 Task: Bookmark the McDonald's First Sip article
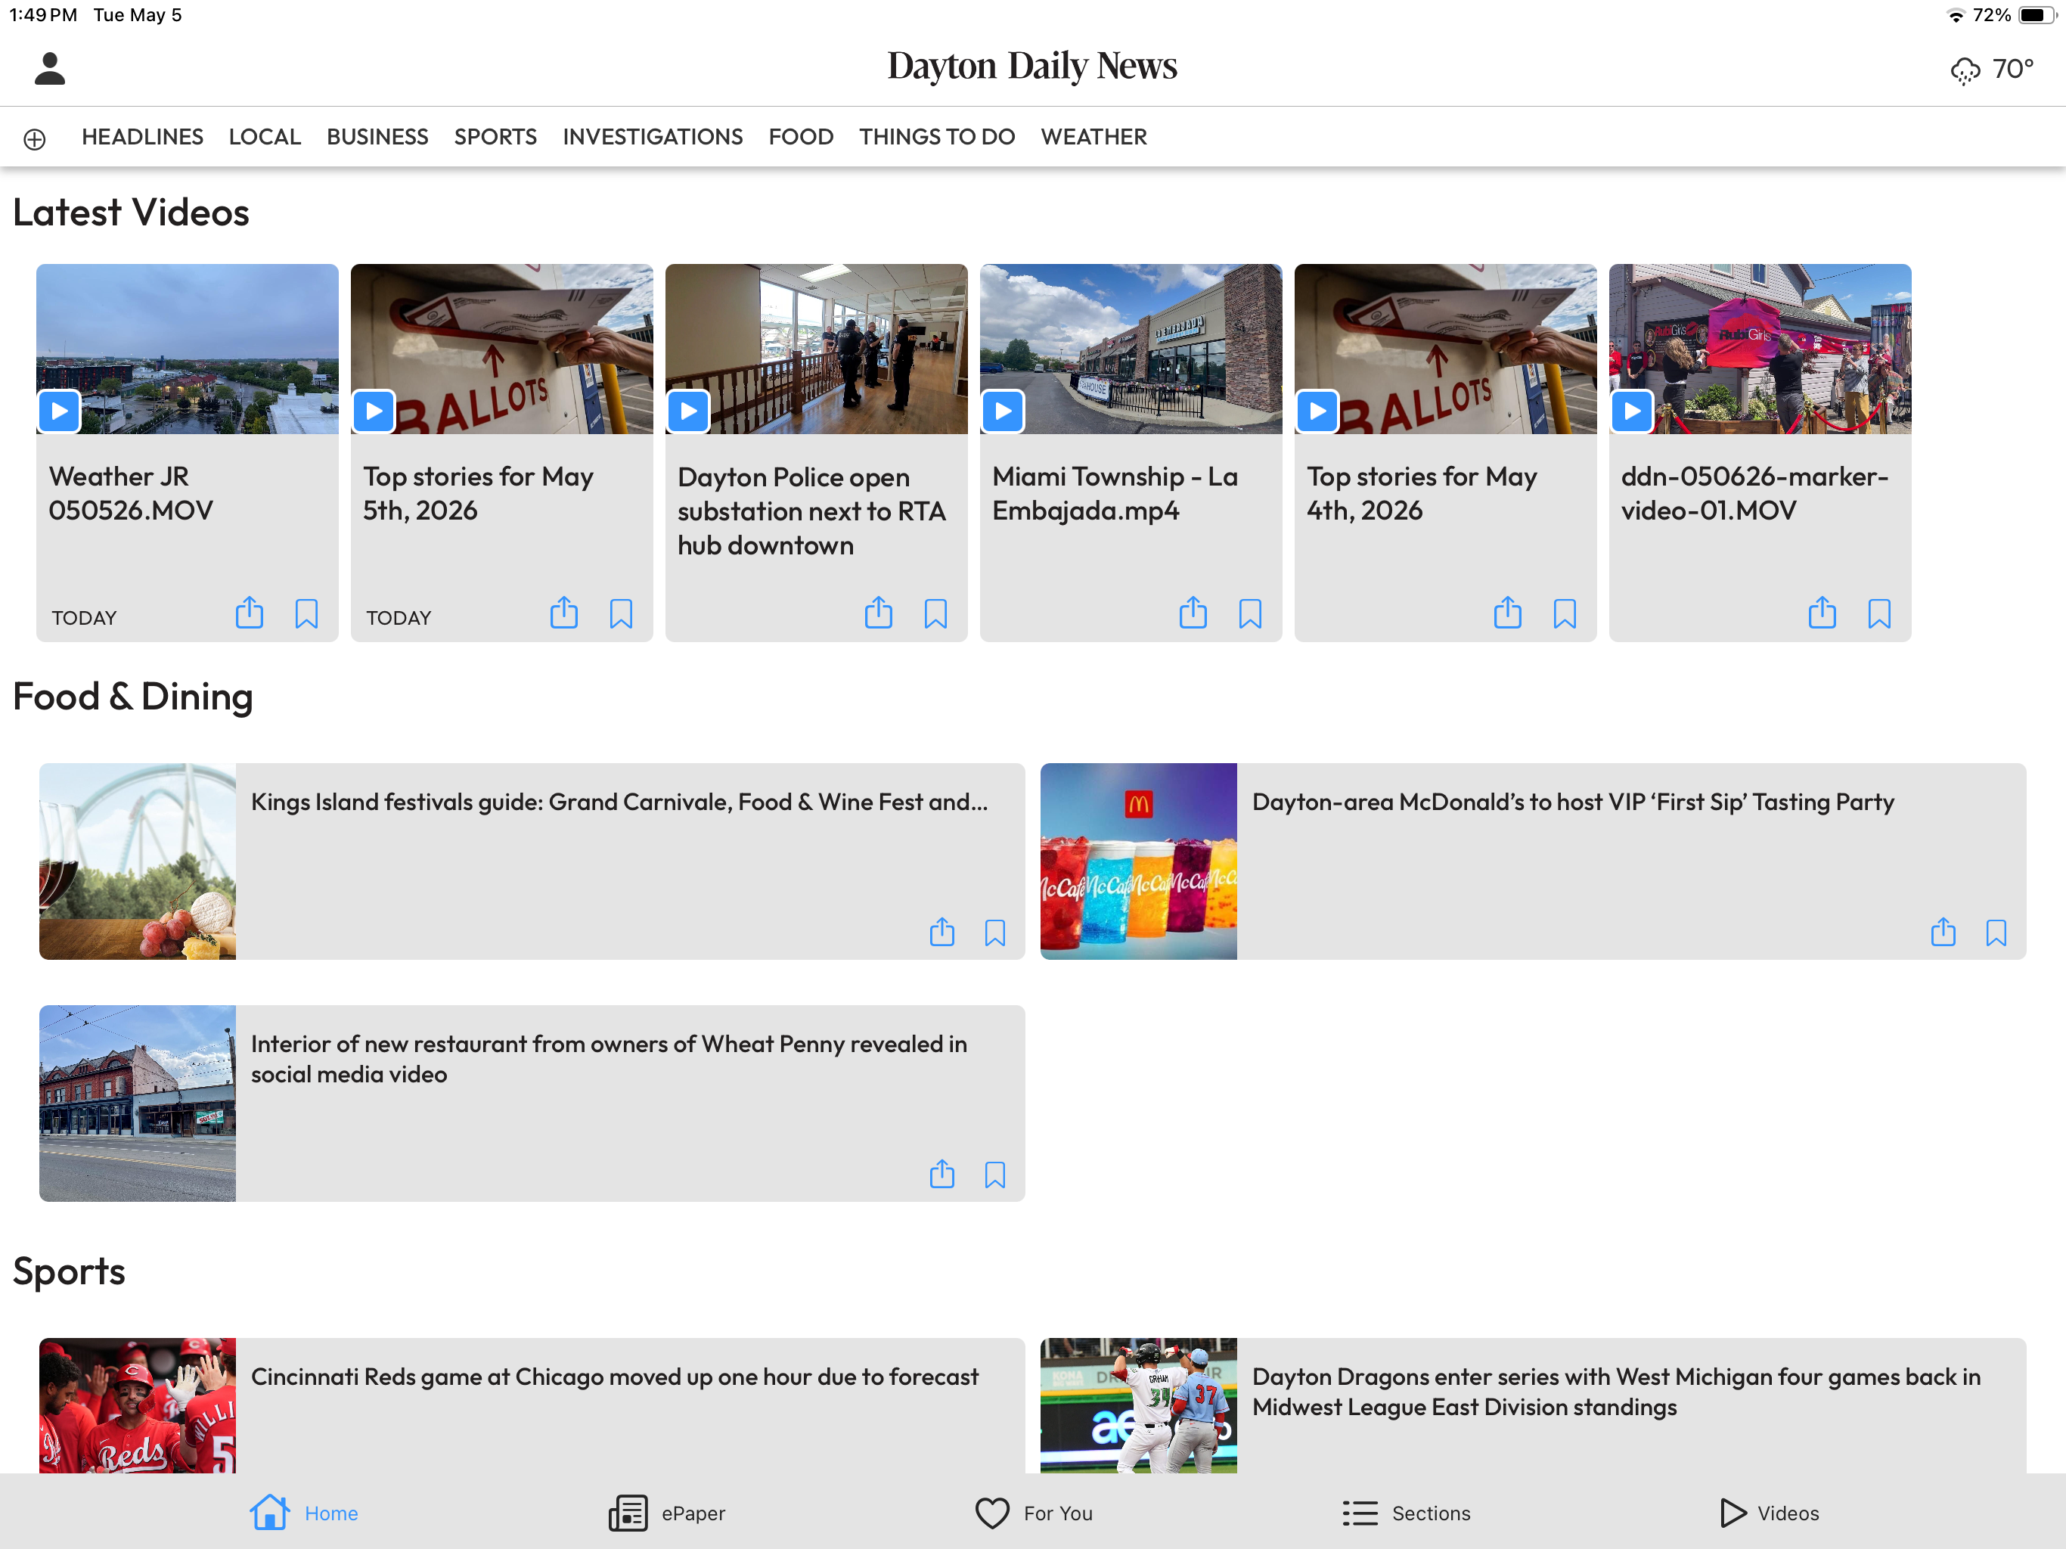[x=1997, y=933]
